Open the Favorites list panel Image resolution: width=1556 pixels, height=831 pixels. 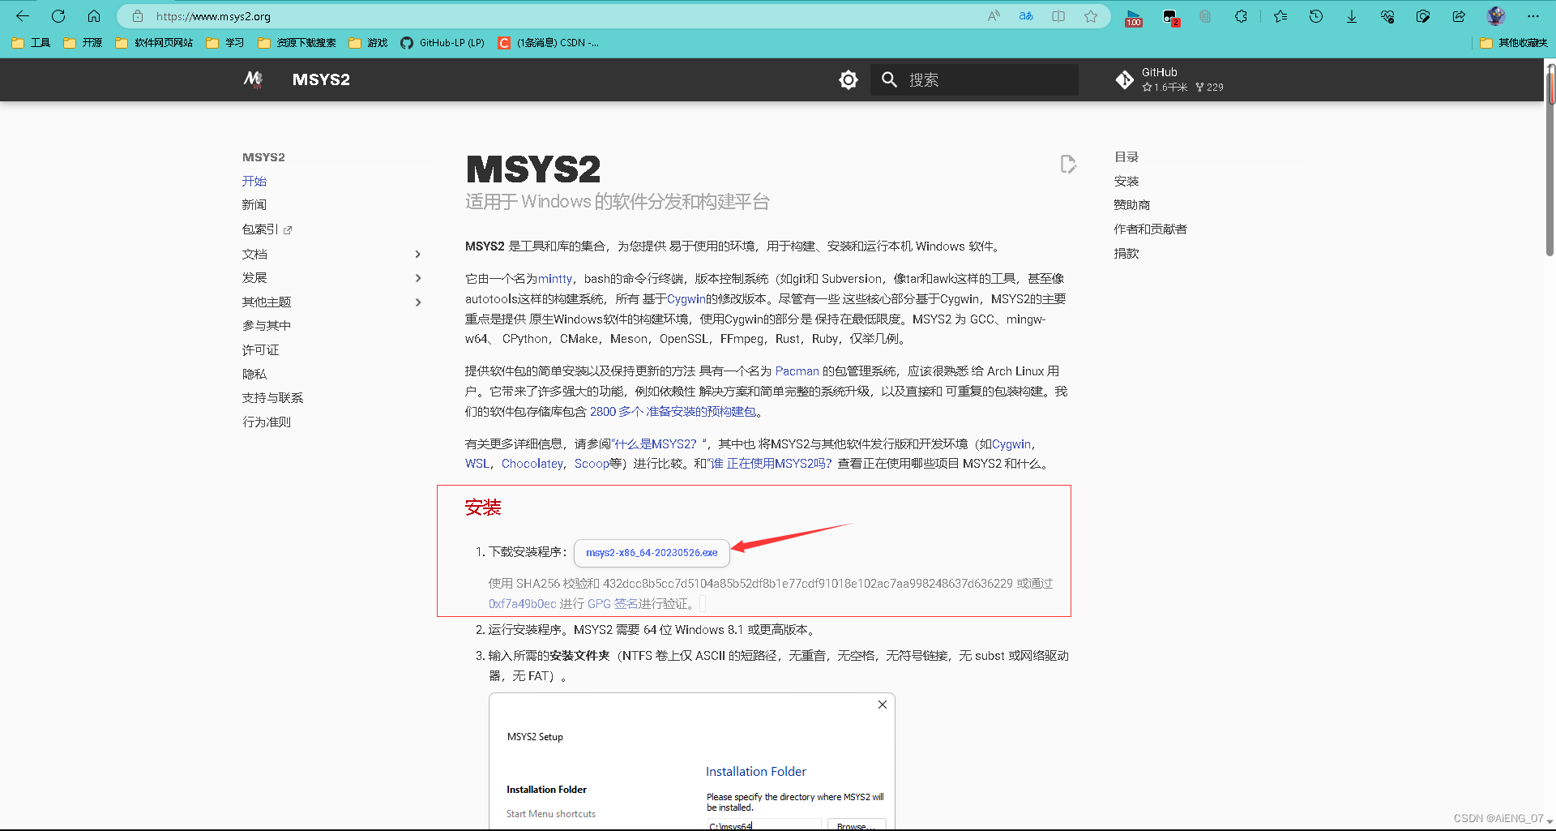(x=1280, y=16)
